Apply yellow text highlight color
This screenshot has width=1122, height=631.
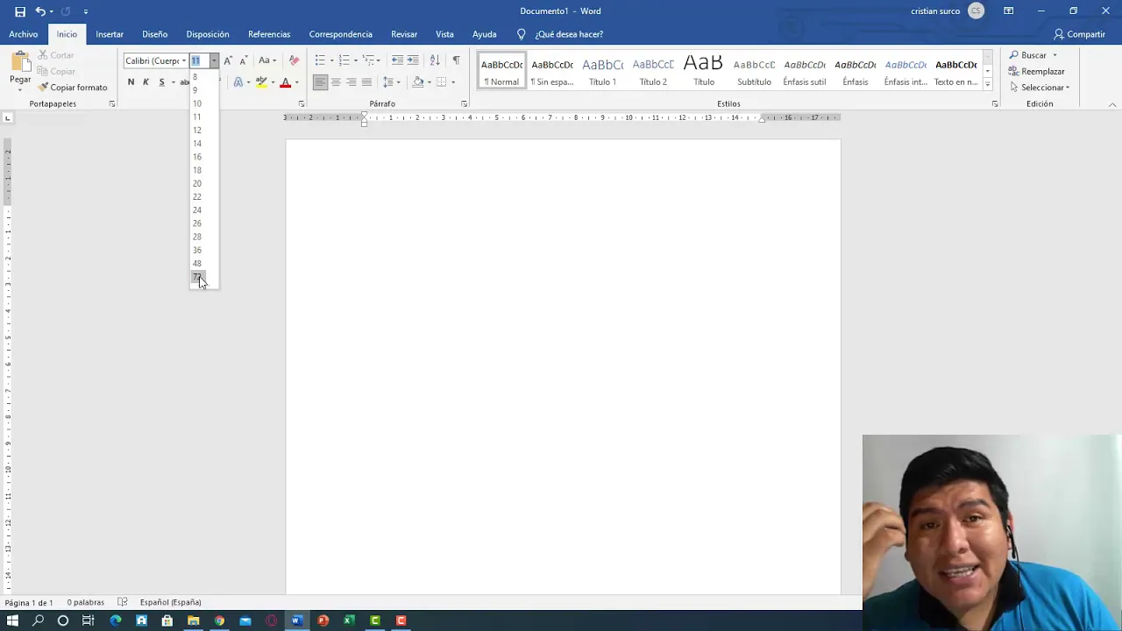click(x=261, y=82)
